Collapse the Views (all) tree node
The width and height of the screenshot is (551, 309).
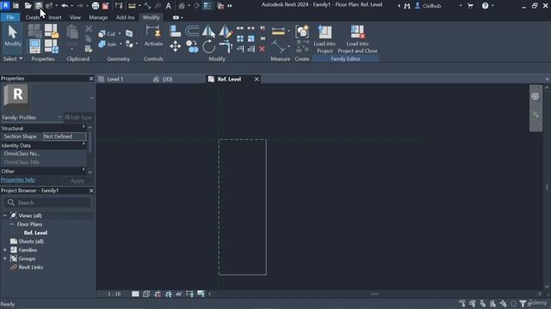click(x=5, y=215)
